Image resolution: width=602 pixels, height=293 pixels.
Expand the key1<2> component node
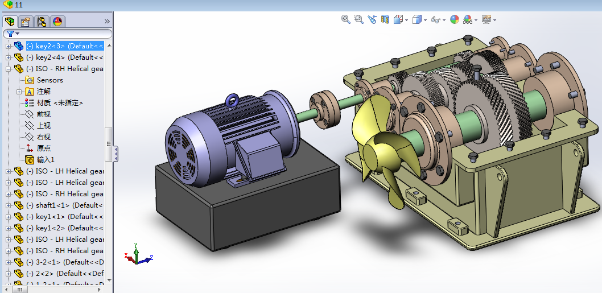(x=8, y=228)
